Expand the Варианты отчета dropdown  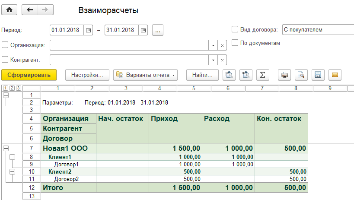coord(146,75)
